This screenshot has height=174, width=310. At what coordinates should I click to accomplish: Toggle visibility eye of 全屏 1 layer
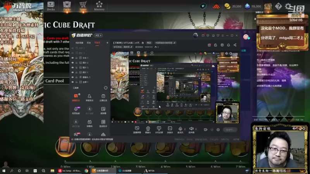point(72,82)
